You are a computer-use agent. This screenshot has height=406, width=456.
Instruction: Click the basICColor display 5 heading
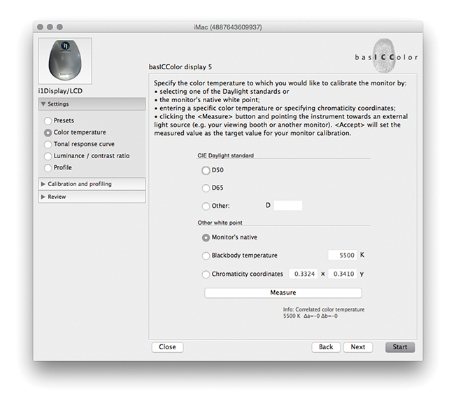(x=180, y=67)
